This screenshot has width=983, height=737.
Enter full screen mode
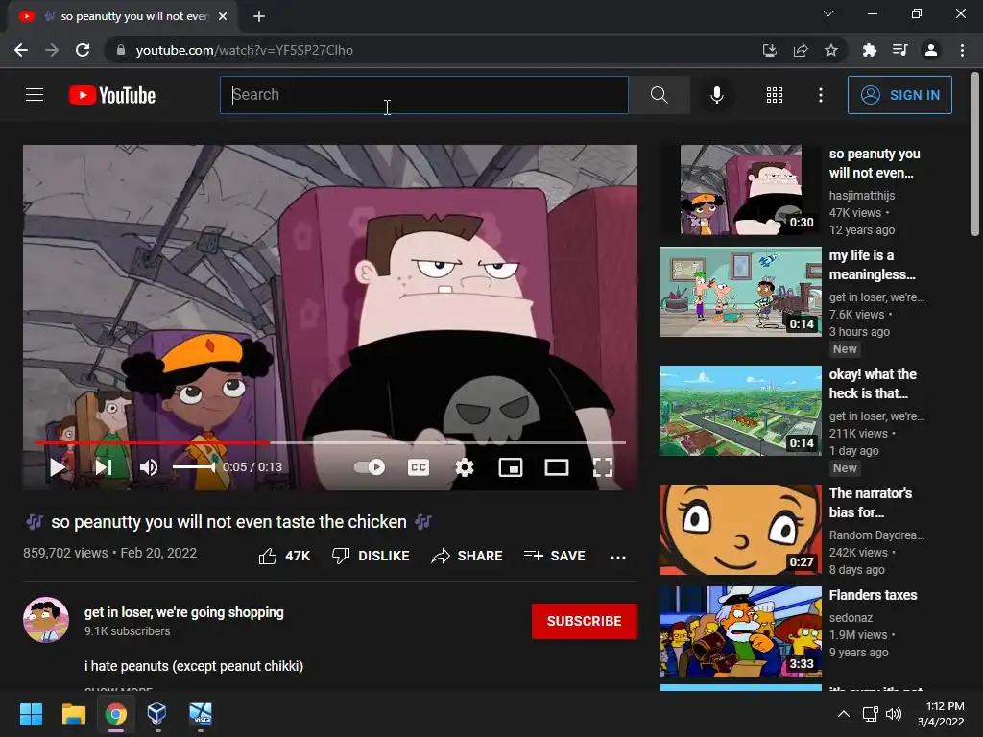click(x=603, y=467)
